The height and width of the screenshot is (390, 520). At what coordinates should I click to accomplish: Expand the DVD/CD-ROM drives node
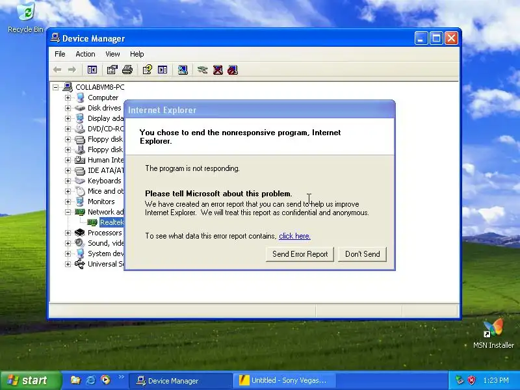click(x=68, y=129)
